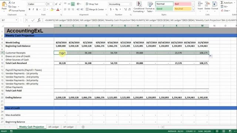The width and height of the screenshot is (237, 133).
Task: Align cell text left
Action: coord(65,9)
